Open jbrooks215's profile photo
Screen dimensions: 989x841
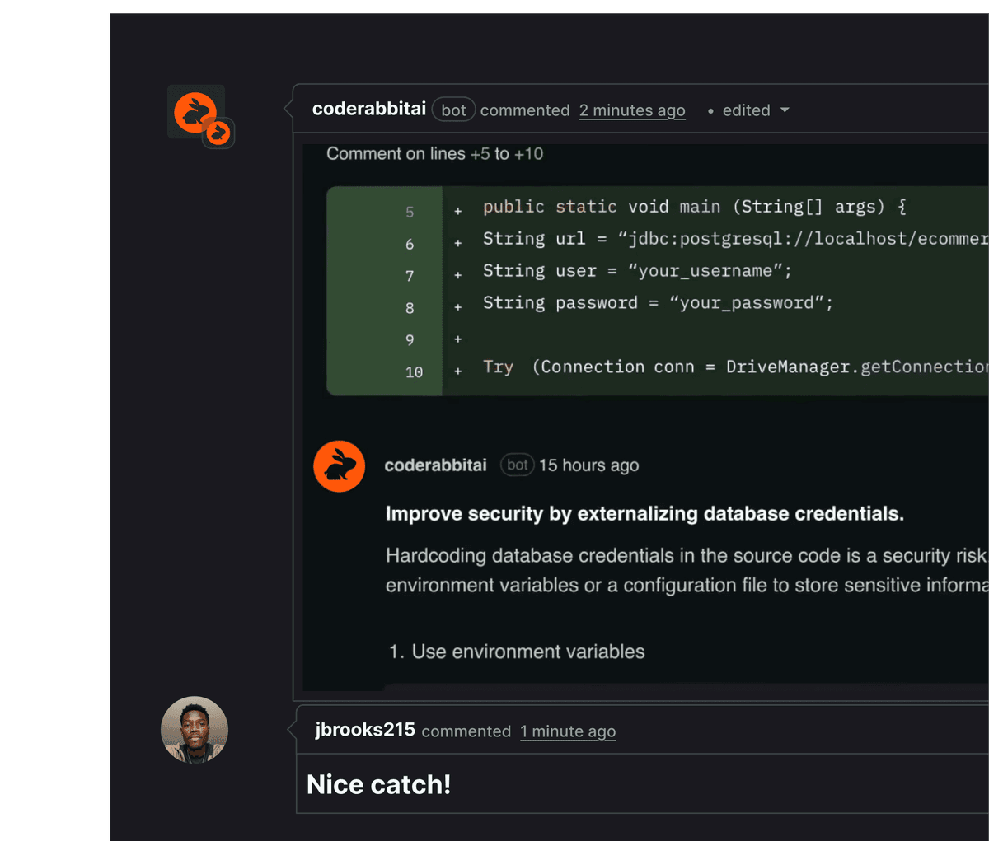[x=195, y=730]
